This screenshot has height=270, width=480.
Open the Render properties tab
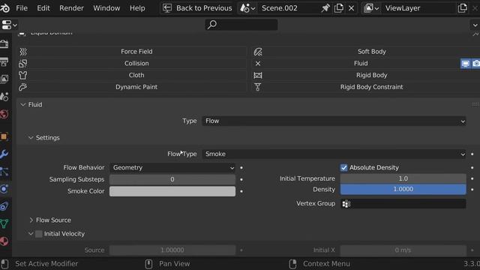click(4, 44)
